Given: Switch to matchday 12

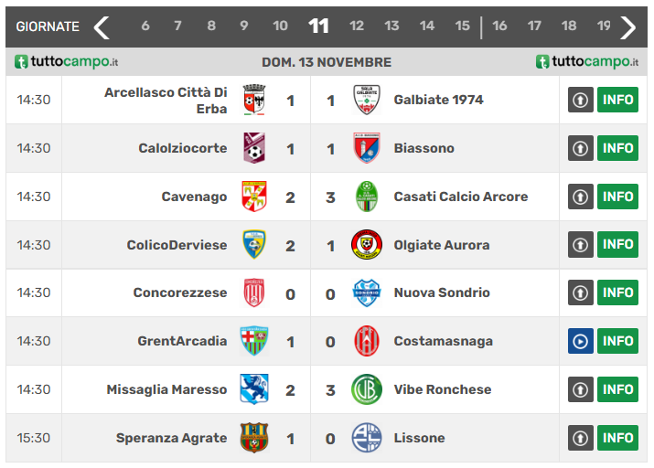Looking at the screenshot, I should pyautogui.click(x=357, y=27).
